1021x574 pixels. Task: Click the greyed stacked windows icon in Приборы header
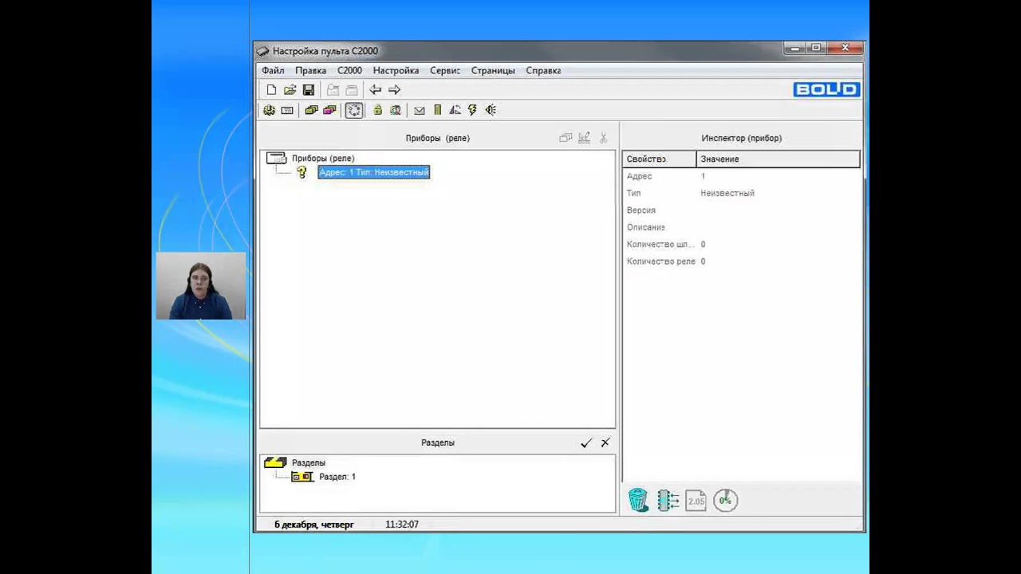(566, 138)
